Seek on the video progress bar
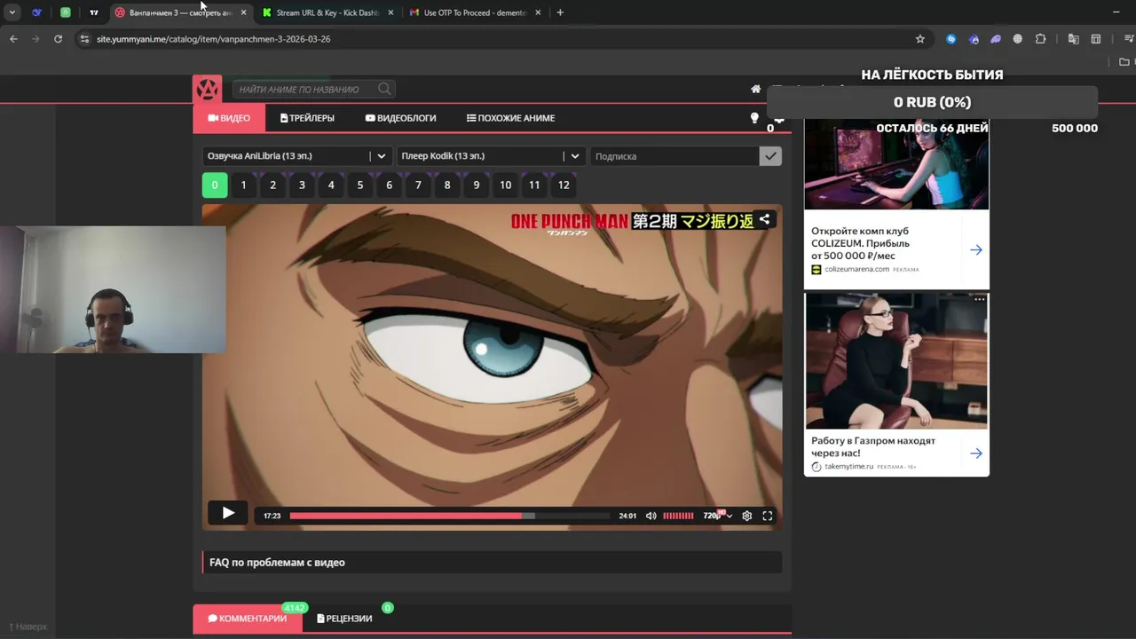The width and height of the screenshot is (1136, 639). (x=449, y=516)
